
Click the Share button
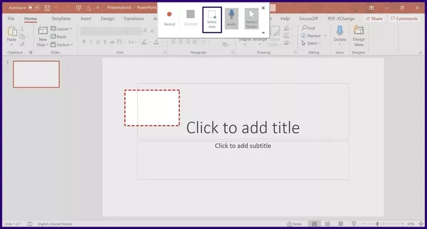click(x=374, y=18)
